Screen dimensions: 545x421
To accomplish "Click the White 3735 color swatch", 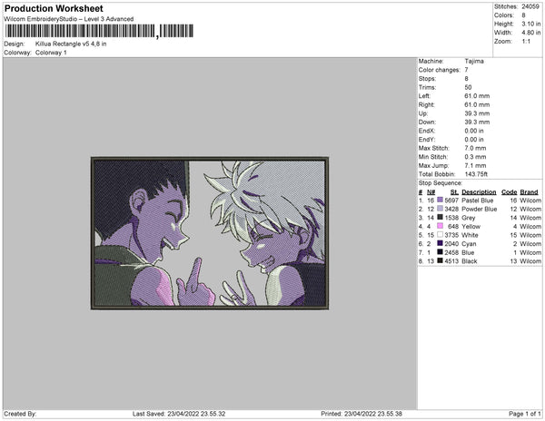I will pyautogui.click(x=440, y=235).
